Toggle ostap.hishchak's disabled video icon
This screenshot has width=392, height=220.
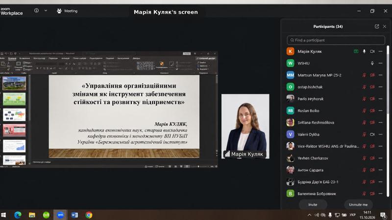tap(372, 87)
